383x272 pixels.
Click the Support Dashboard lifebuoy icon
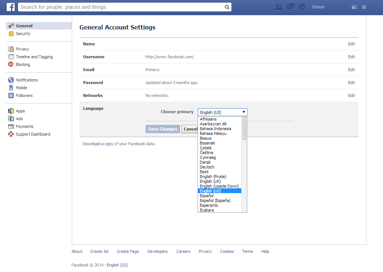(11, 134)
